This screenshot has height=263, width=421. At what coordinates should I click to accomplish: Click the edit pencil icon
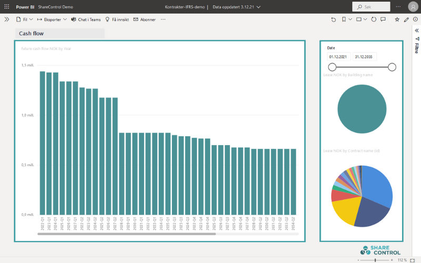point(406,19)
